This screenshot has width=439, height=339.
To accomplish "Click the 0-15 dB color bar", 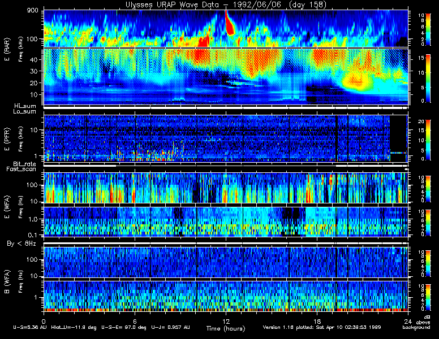I will click(428, 78).
